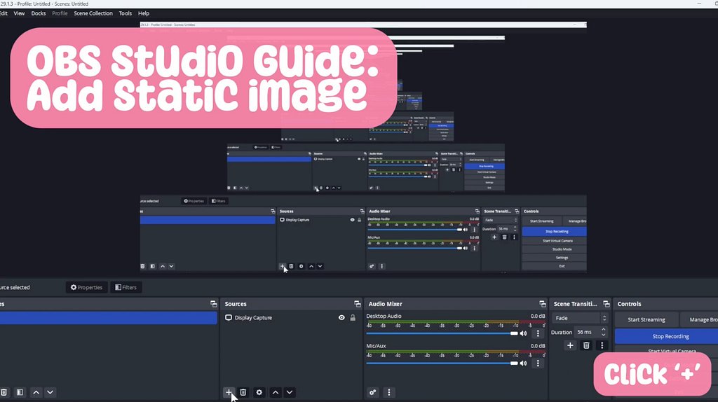
Task: Adjust the transition Duration spinner arrows
Action: (604, 332)
